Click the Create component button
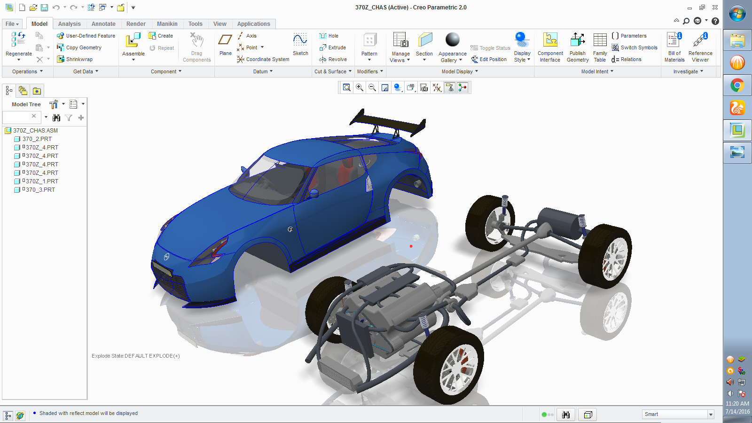The height and width of the screenshot is (423, 752). point(161,36)
